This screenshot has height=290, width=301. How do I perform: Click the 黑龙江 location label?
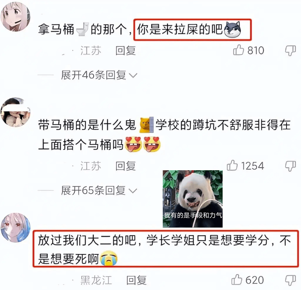coord(96,280)
